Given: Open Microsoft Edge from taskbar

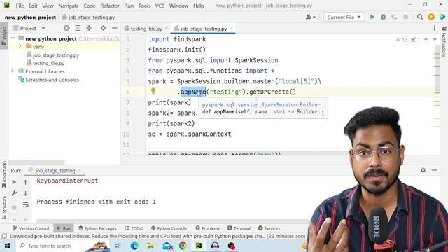Looking at the screenshot, I should coord(134,246).
